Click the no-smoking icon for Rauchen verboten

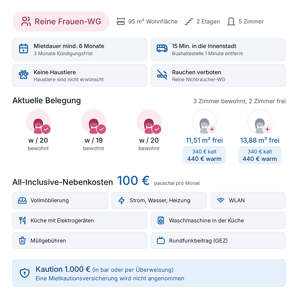point(162,74)
